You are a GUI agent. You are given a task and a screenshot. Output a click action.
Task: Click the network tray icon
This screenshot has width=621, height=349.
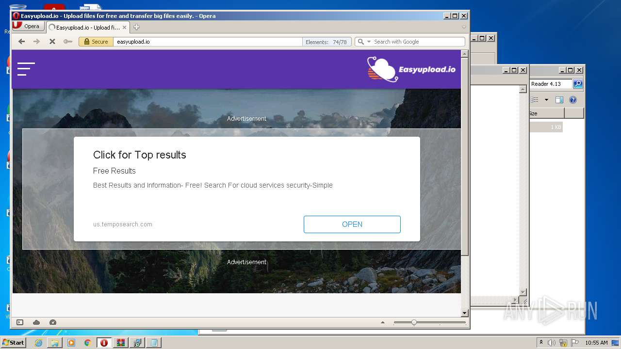pyautogui.click(x=563, y=343)
